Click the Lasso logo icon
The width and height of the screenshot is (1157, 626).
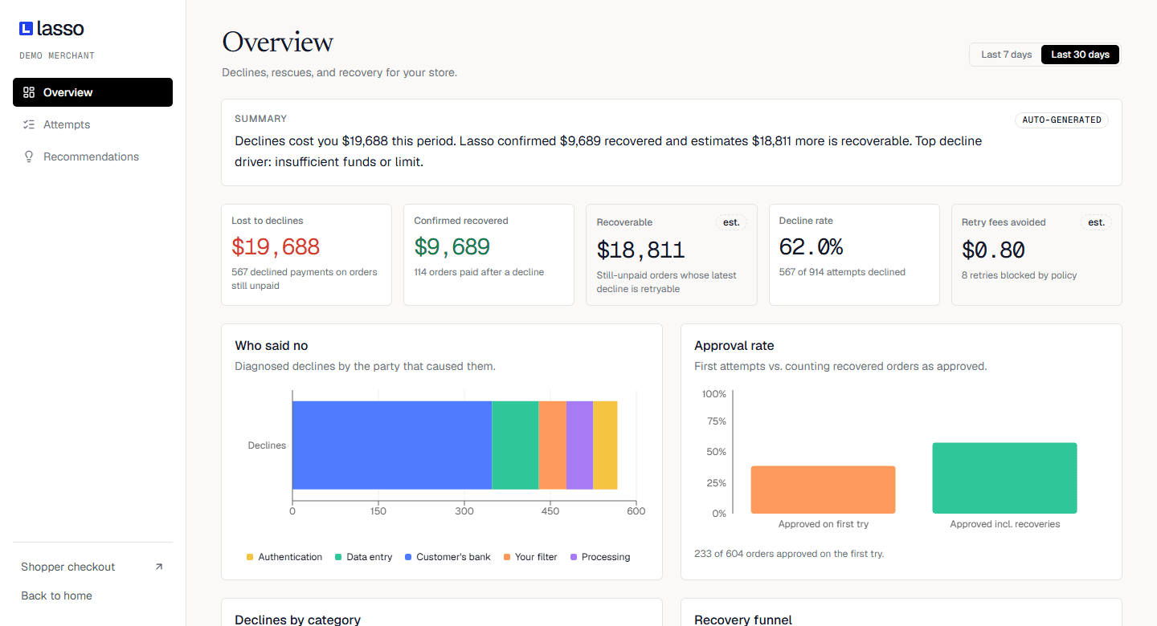tap(26, 29)
